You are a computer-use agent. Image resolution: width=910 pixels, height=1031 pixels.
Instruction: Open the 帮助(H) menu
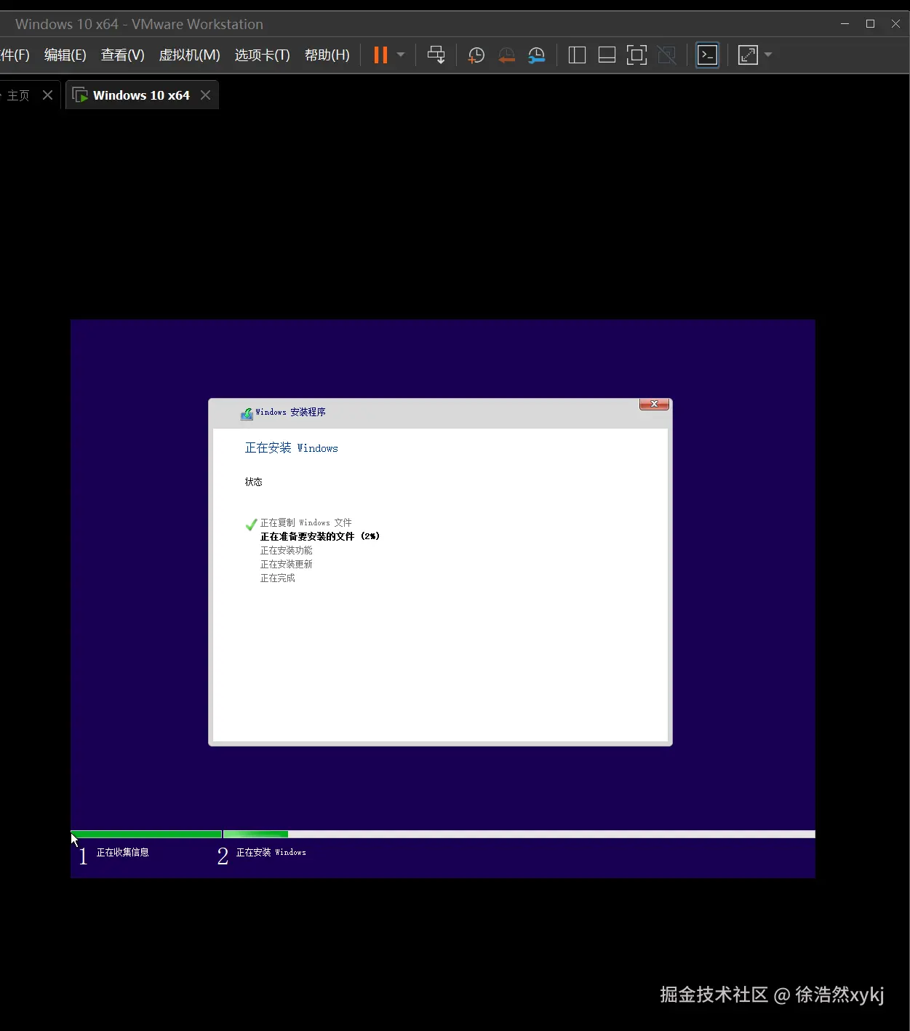coord(327,55)
